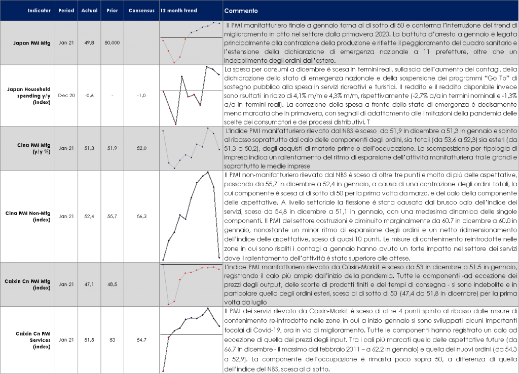This screenshot has height=374, width=519.
Task: Select the Caixin actual value 47,1
Action: [89, 284]
